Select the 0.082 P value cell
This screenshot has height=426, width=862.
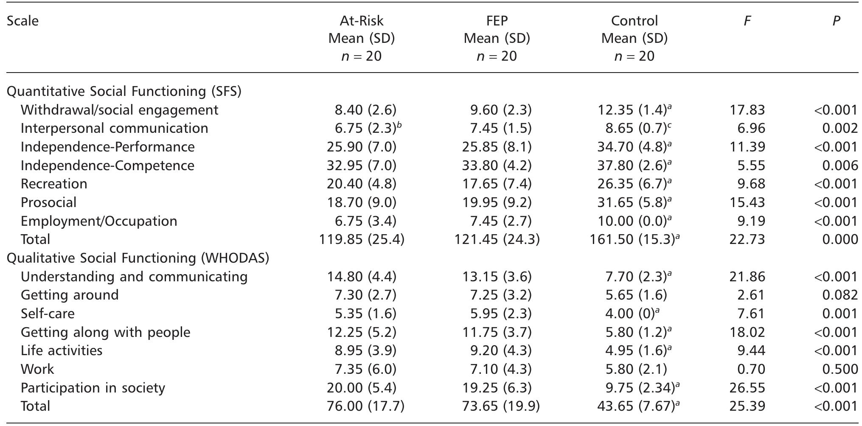point(840,295)
